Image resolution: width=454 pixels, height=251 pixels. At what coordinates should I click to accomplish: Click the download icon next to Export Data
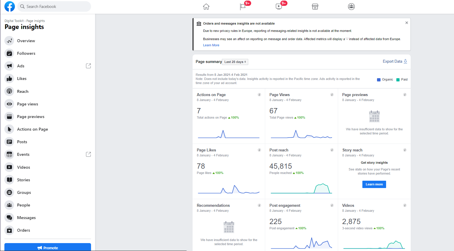pyautogui.click(x=405, y=61)
